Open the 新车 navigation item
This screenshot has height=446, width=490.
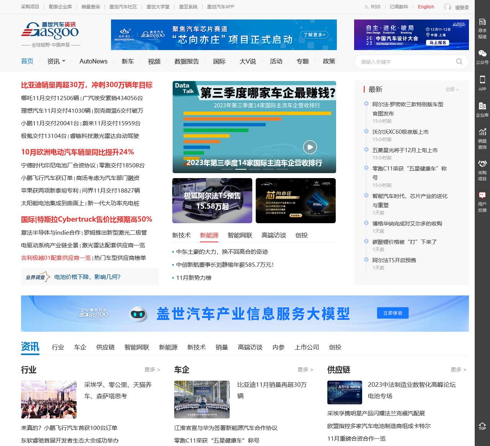coord(127,61)
